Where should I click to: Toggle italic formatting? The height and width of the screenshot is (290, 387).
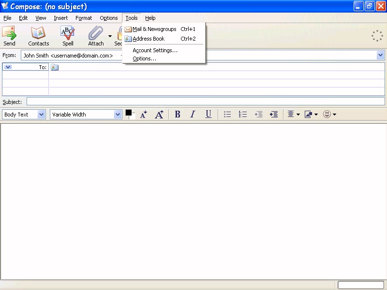click(x=193, y=114)
